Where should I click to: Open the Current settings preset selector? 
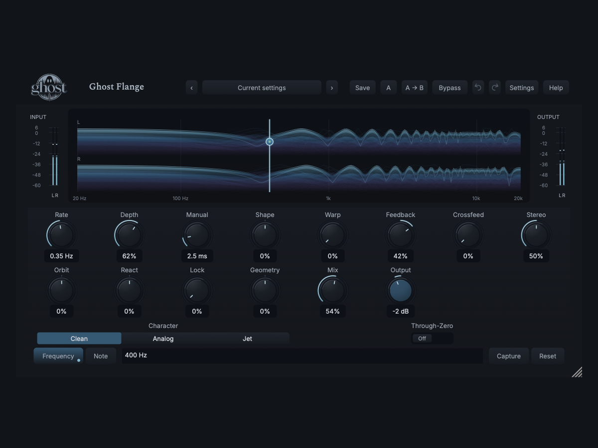262,88
